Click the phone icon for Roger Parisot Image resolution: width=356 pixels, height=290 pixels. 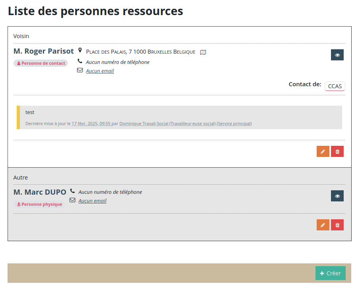pos(80,62)
